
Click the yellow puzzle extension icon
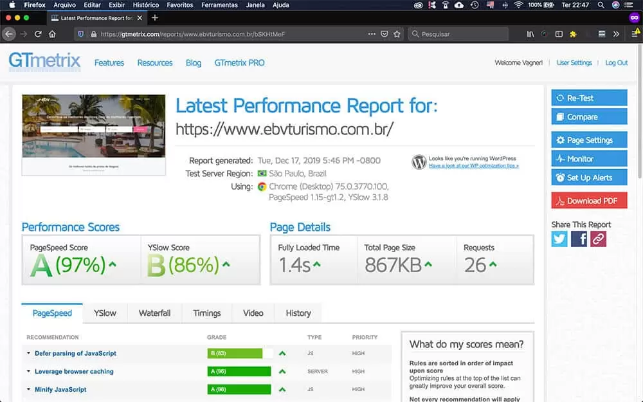click(573, 34)
